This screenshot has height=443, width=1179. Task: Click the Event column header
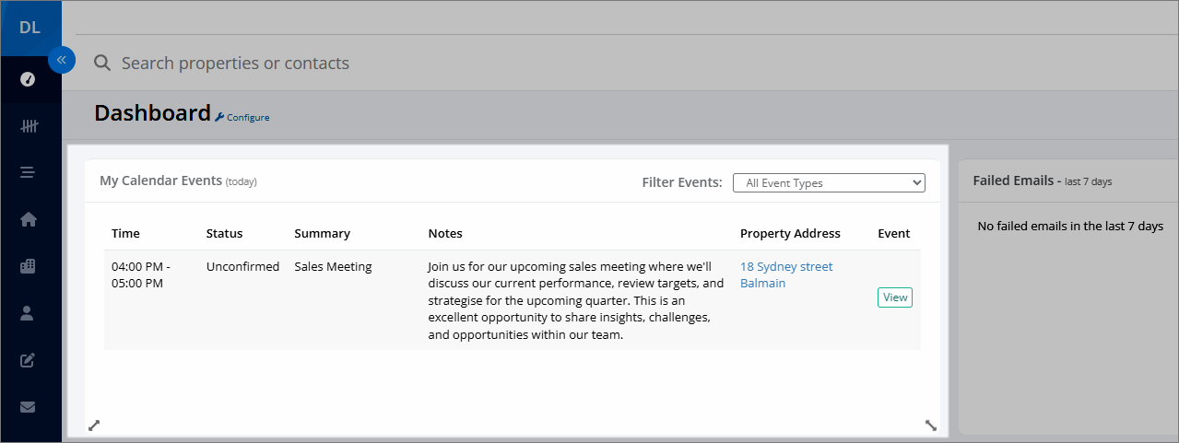(x=893, y=233)
